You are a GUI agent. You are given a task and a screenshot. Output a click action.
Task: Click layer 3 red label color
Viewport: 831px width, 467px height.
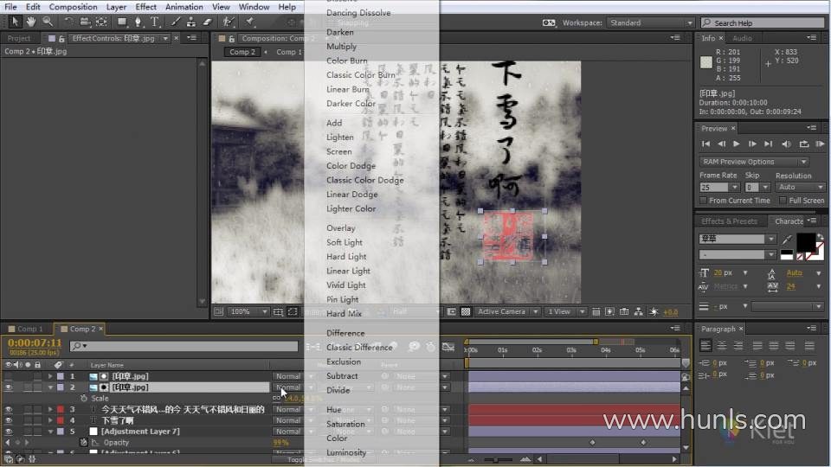61,409
